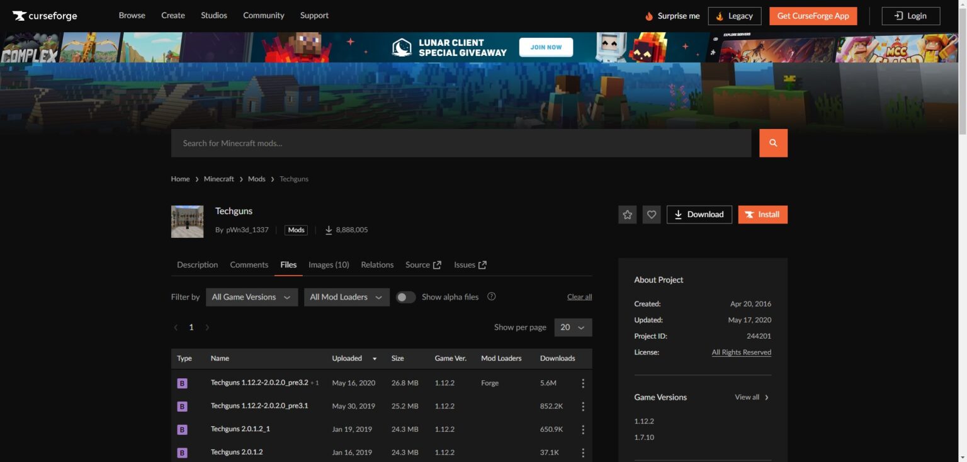This screenshot has height=462, width=967.
Task: Change the Show per page dropdown
Action: pos(573,327)
